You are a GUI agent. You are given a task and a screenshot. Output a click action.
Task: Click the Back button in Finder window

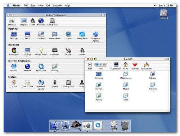tap(90, 66)
